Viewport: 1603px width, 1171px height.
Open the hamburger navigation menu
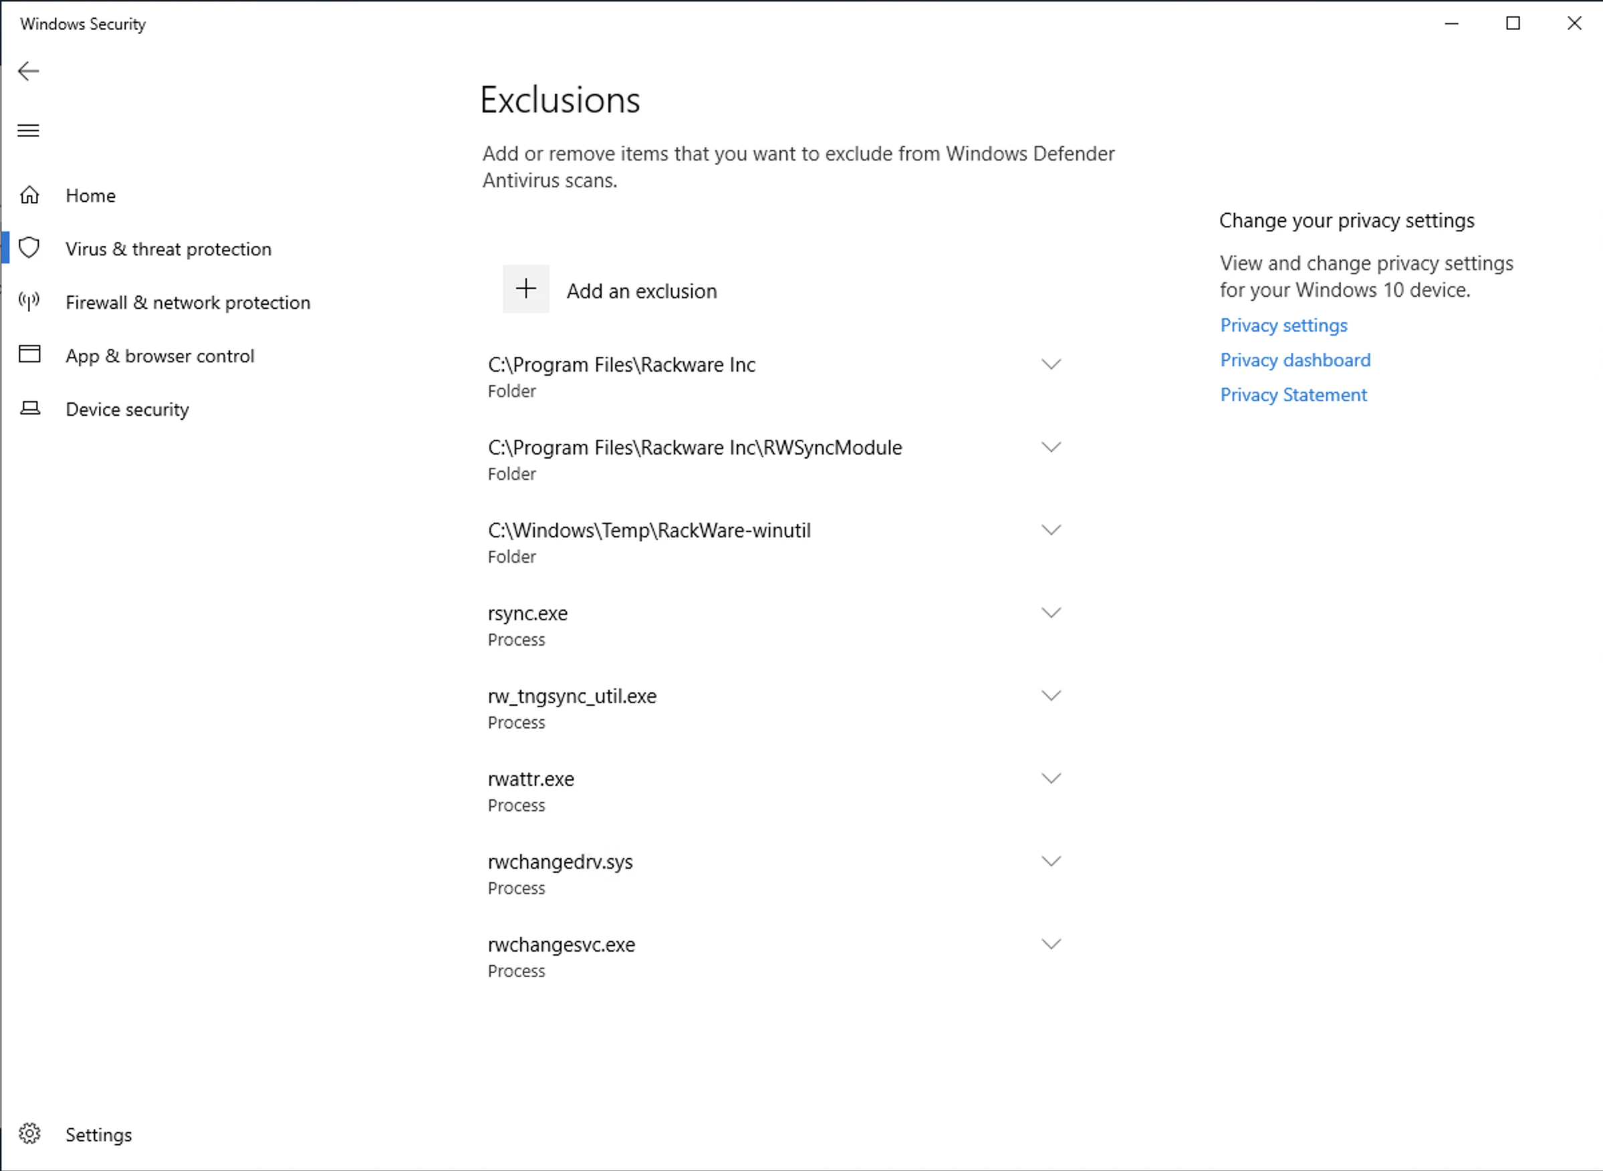(28, 130)
